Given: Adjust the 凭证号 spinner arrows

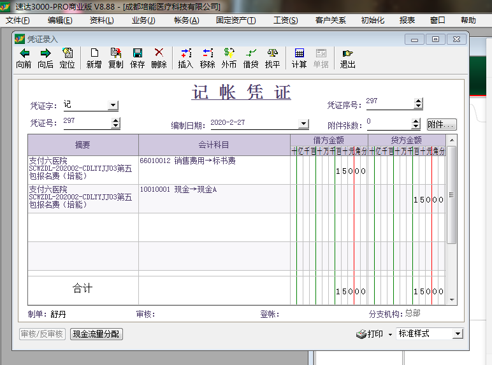Looking at the screenshot, I should 115,124.
